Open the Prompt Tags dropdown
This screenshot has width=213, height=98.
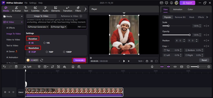click(59, 27)
